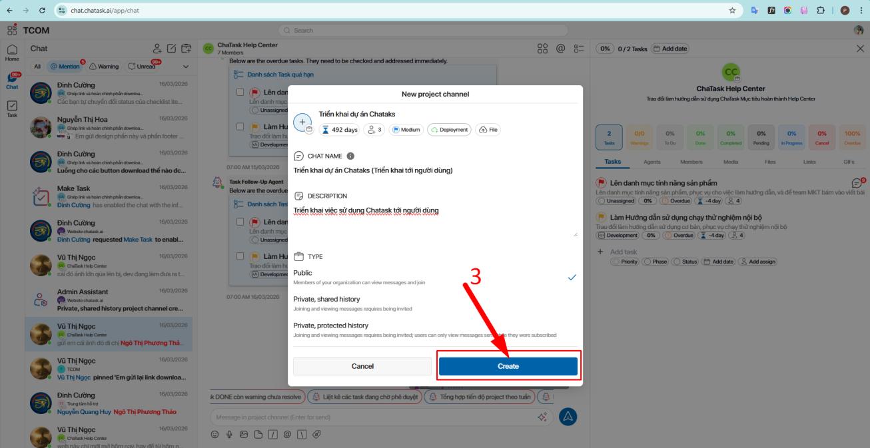Screen dimensions: 870x448
Task: Choose Private, protected history type
Action: point(435,330)
